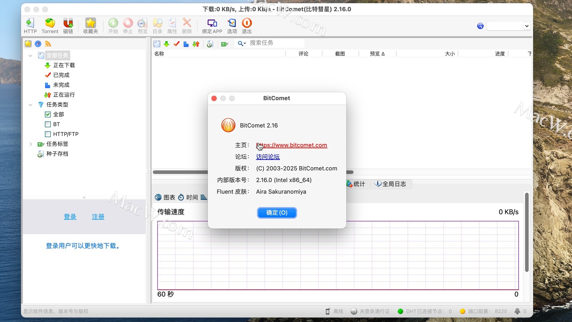Screen dimensions: 572x322
Task: Open the favorites star sidebar icon
Action: tap(28, 44)
